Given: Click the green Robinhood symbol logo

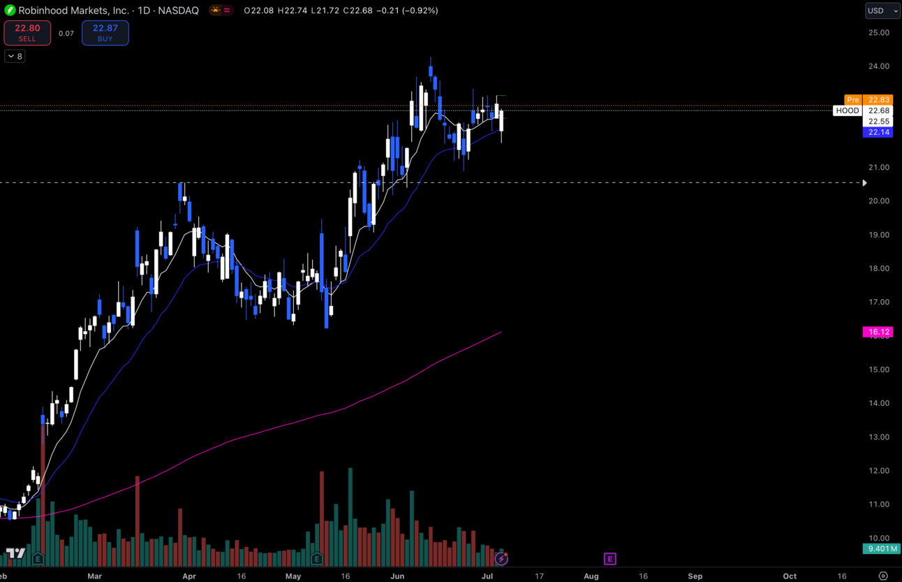Looking at the screenshot, I should [x=10, y=10].
